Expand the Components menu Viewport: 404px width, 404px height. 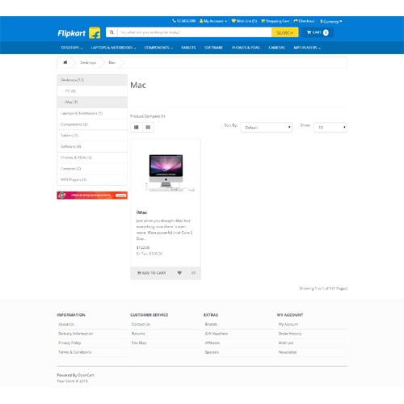(x=158, y=48)
